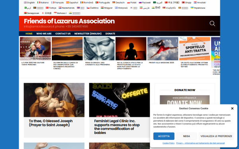Image resolution: width=239 pixels, height=149 pixels.
Task: Open 'No al codice ATECO' silhouette thumbnail
Action: coord(131,48)
